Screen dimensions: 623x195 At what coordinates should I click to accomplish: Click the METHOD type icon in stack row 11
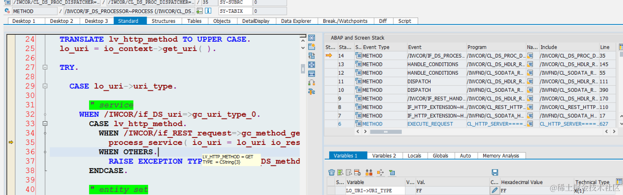[x=358, y=81]
